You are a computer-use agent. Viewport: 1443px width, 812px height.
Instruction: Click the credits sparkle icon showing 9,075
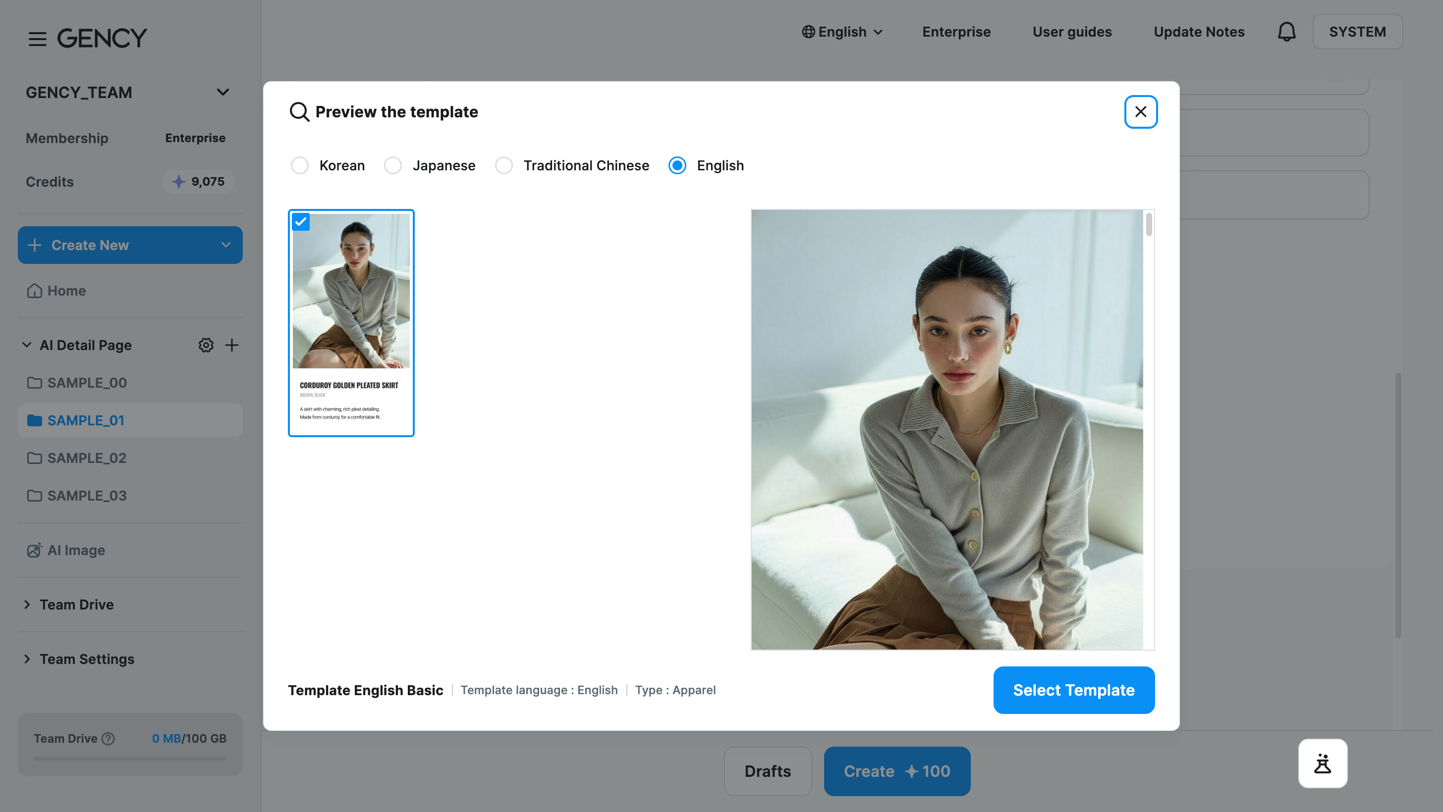(179, 181)
